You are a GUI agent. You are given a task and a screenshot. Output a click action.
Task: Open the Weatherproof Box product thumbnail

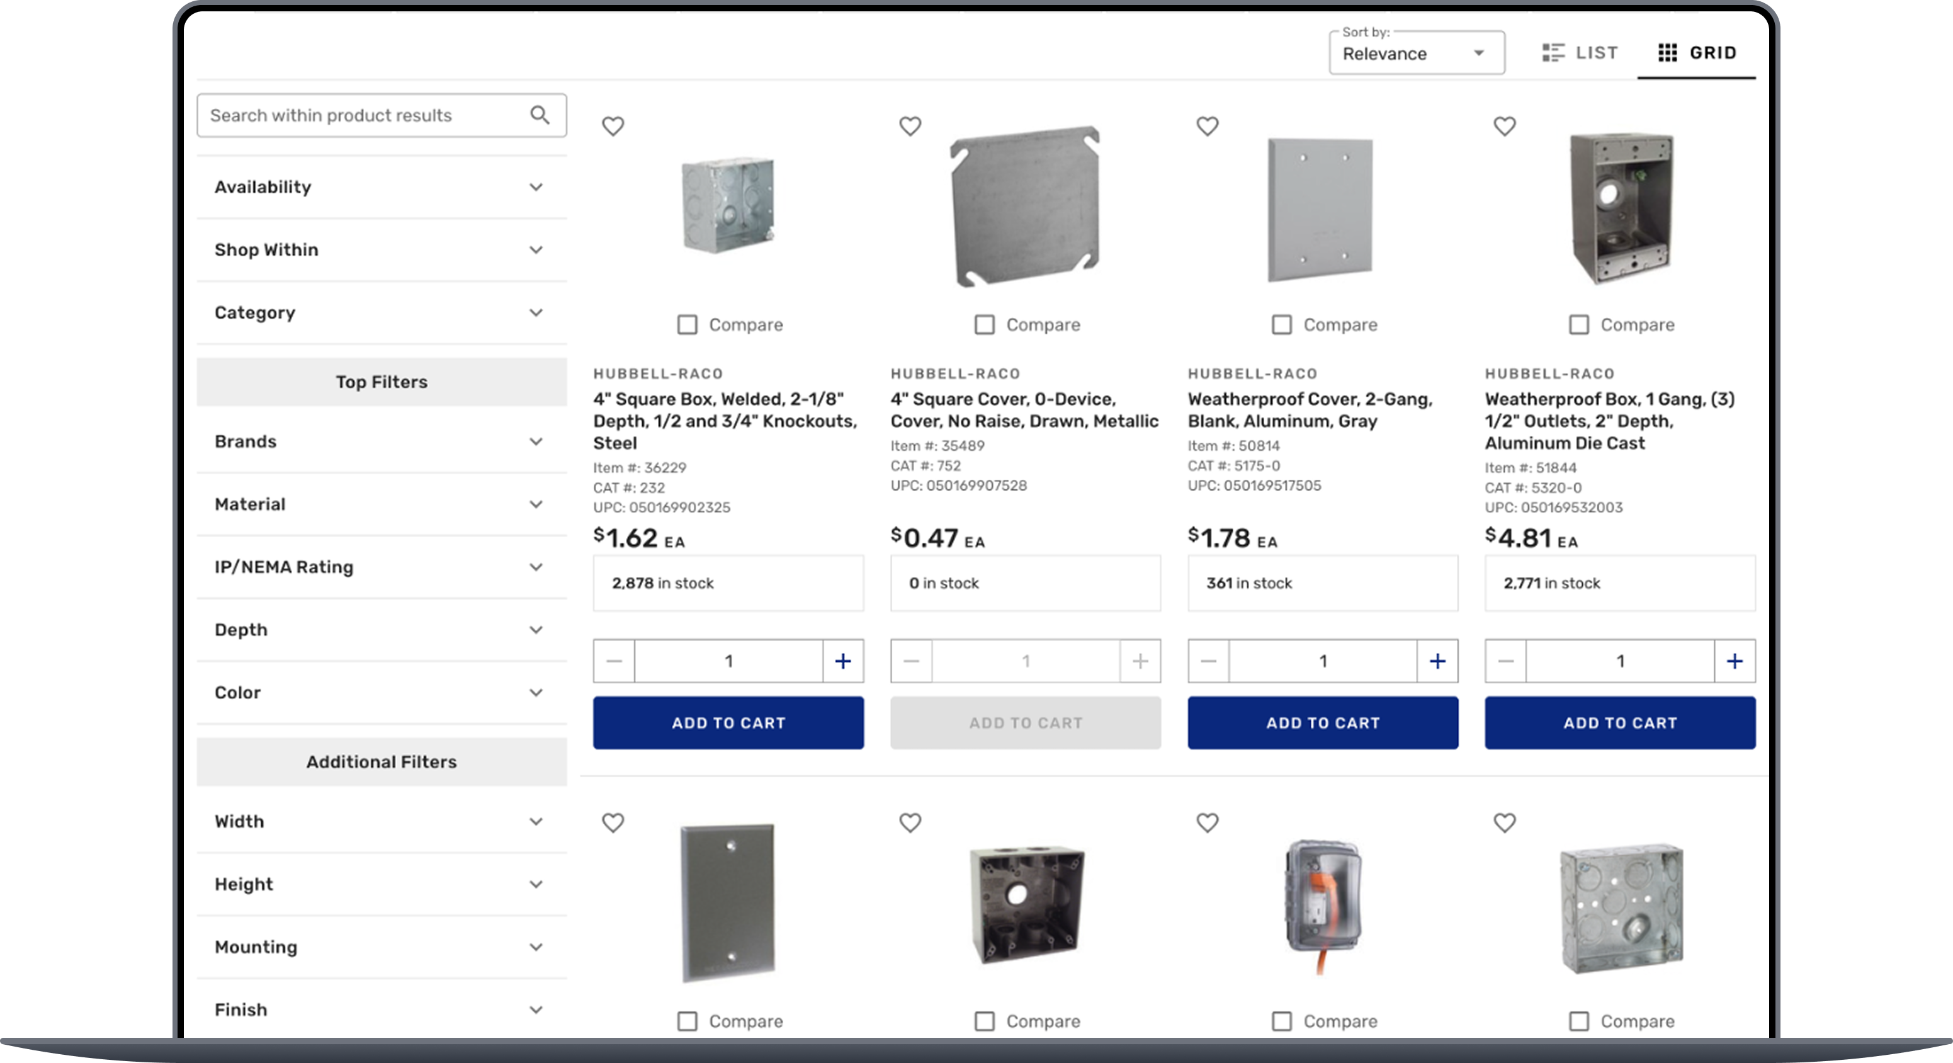pyautogui.click(x=1621, y=208)
